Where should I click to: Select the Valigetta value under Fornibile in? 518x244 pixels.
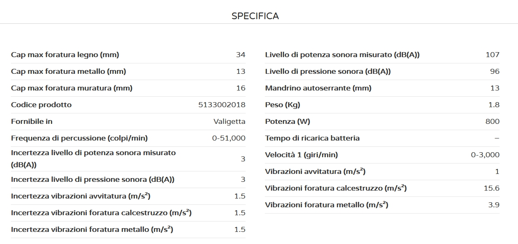tap(229, 121)
